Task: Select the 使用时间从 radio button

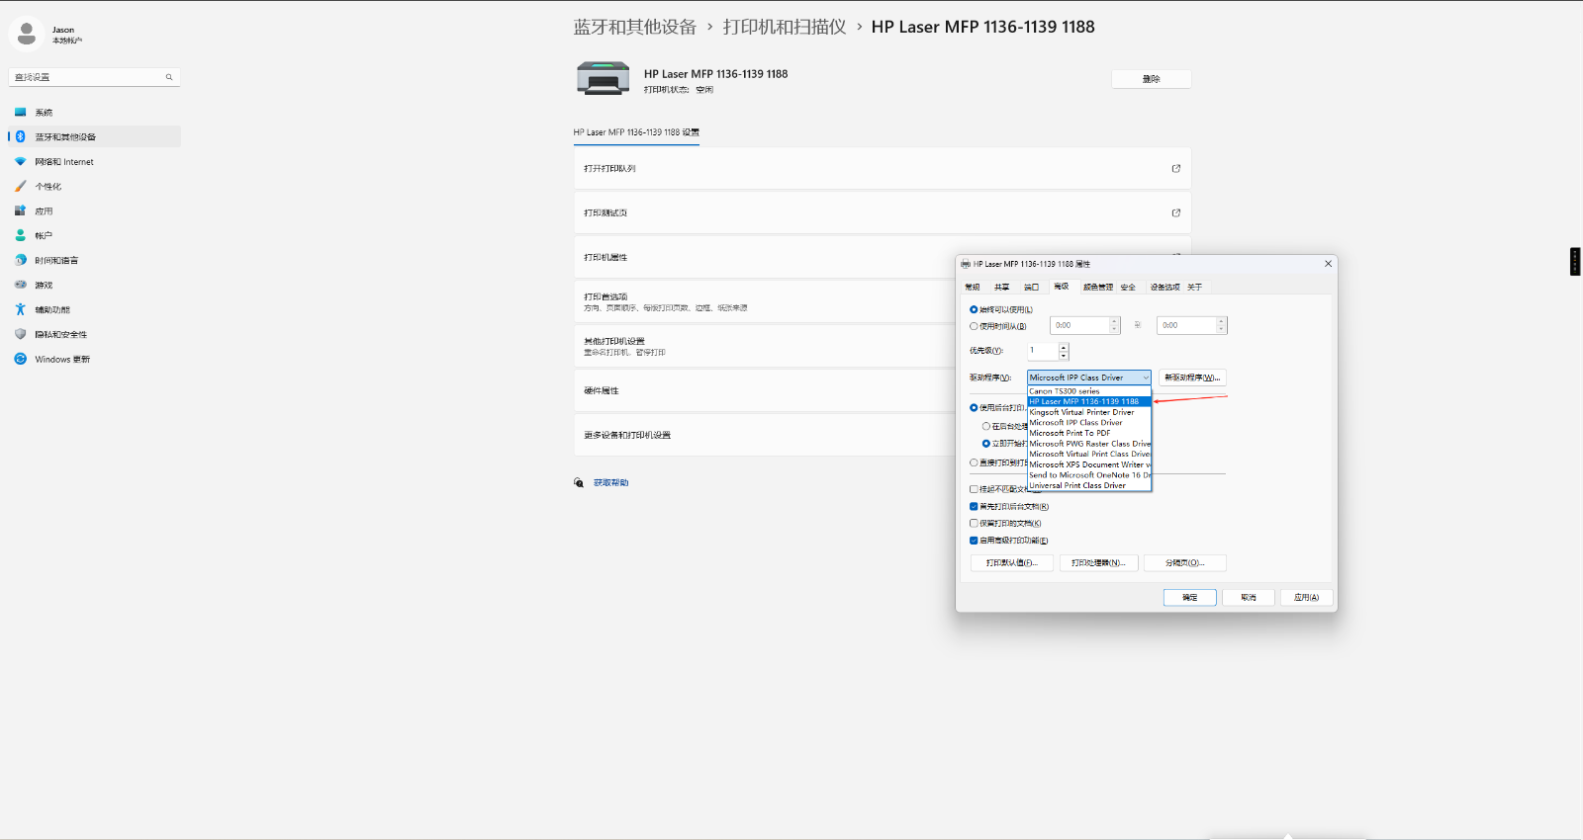Action: click(x=974, y=326)
